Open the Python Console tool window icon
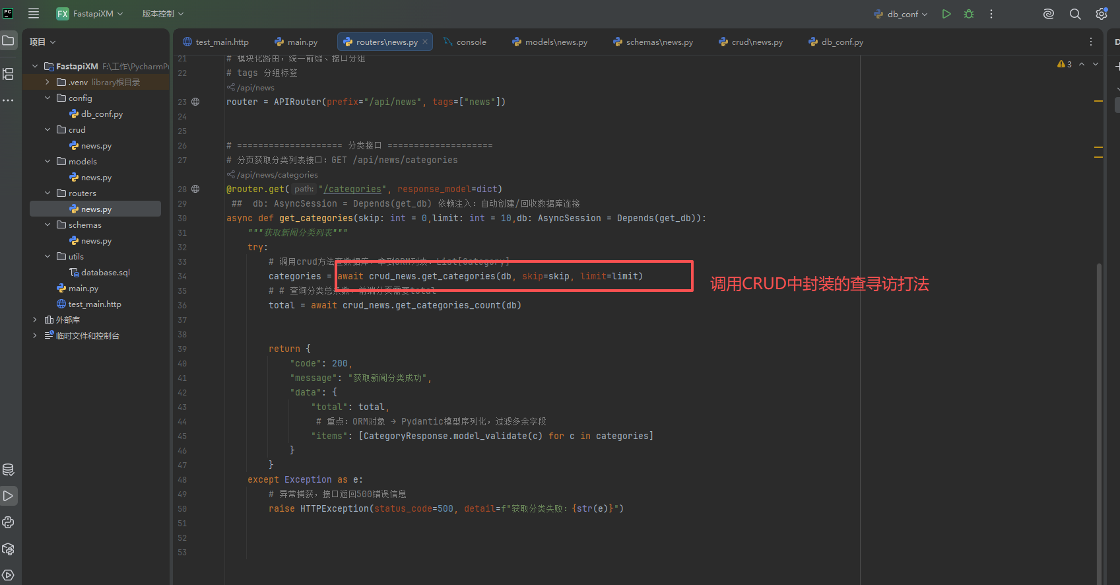The image size is (1120, 585). [x=9, y=522]
